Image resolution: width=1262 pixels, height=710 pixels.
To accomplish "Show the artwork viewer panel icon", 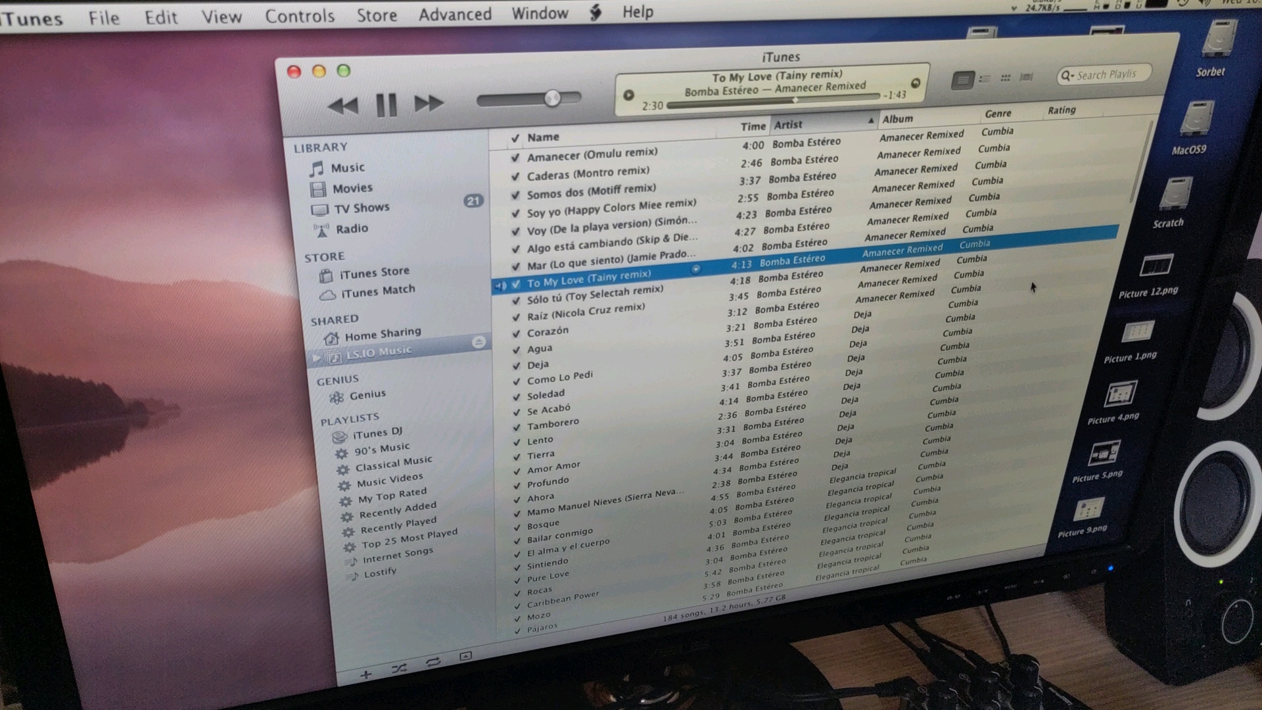I will pyautogui.click(x=465, y=656).
